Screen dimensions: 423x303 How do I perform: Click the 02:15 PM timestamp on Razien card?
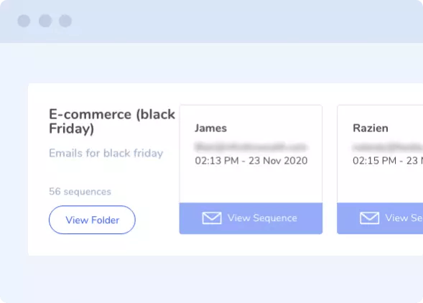(x=388, y=161)
